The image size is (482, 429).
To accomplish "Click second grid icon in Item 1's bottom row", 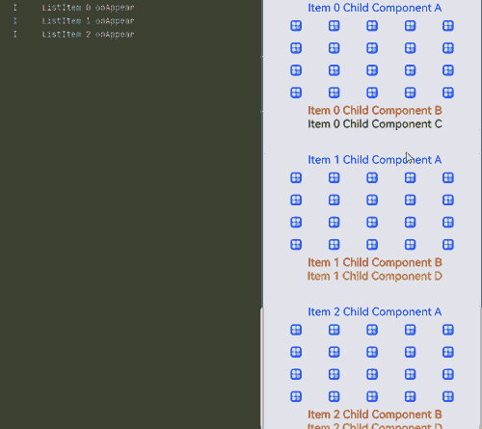I will pos(335,245).
